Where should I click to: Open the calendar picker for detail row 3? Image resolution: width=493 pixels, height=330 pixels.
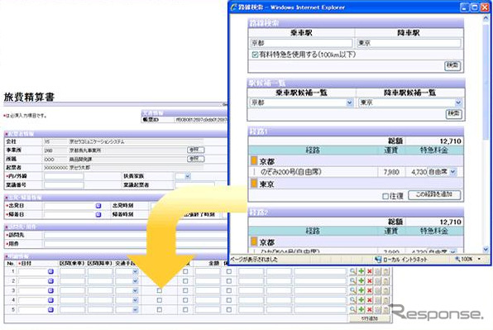coord(50,291)
